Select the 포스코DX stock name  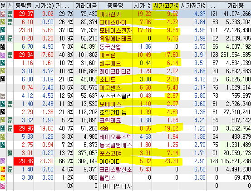[x=110, y=153]
